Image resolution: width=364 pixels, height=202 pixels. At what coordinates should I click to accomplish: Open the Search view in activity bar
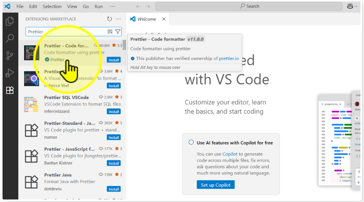pos(9,38)
